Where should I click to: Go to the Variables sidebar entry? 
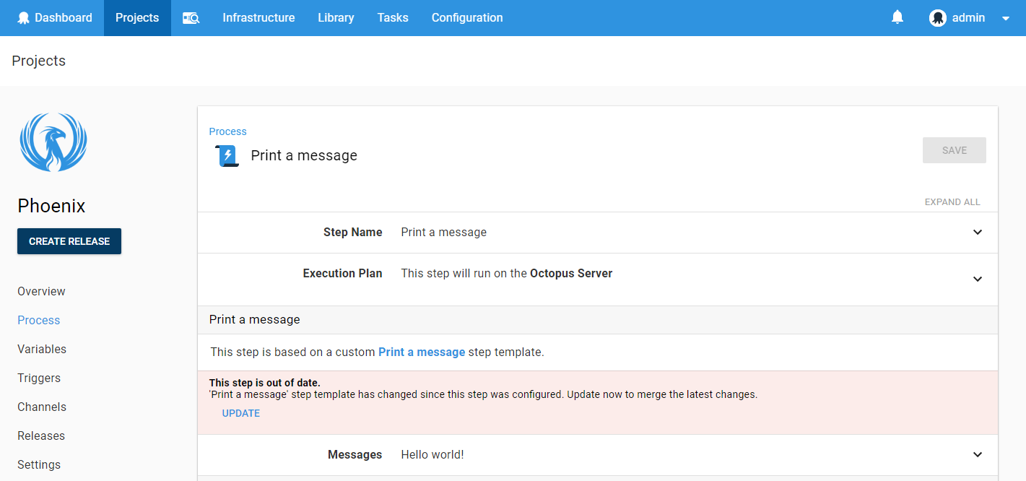(41, 349)
